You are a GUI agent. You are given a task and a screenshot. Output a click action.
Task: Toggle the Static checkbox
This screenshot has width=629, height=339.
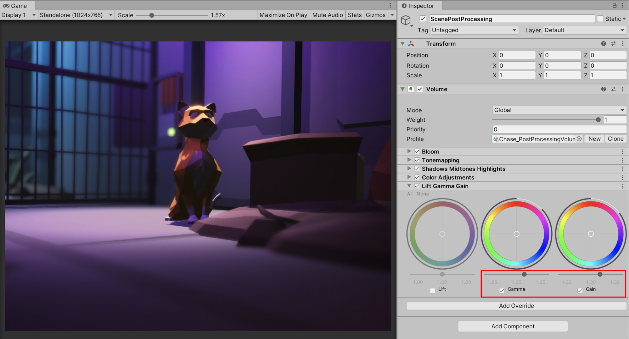coord(600,19)
